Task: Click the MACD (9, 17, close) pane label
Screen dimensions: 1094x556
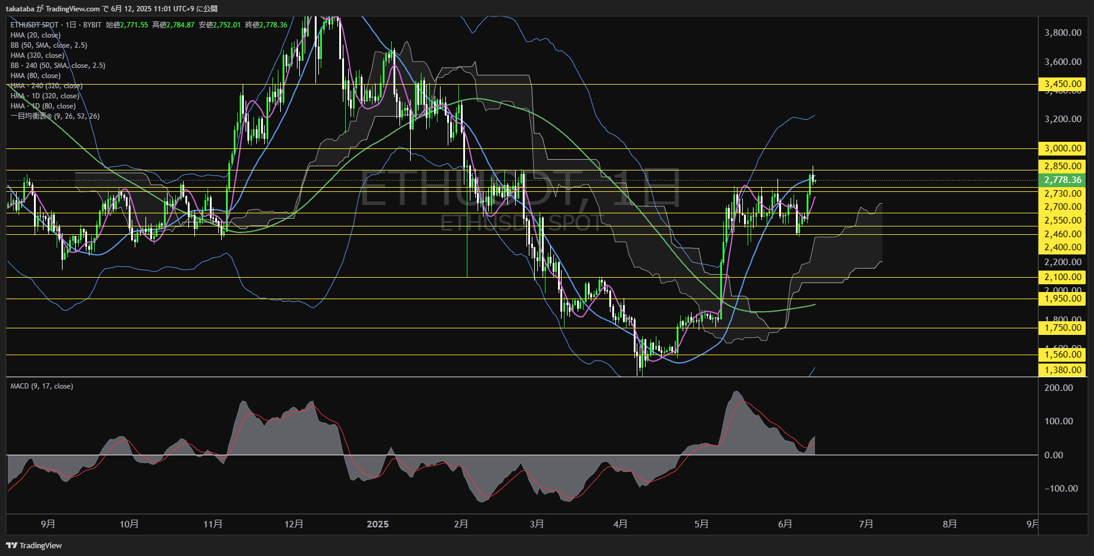Action: tap(42, 386)
